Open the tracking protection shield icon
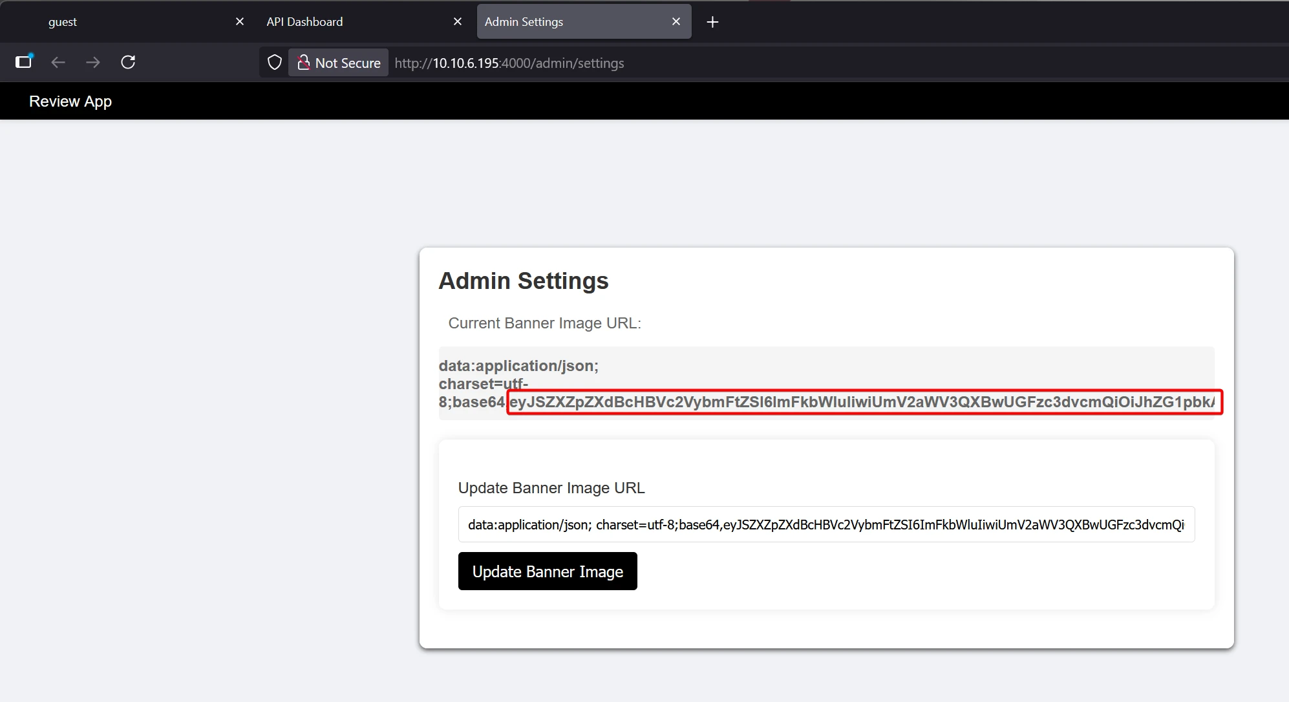 coord(275,63)
